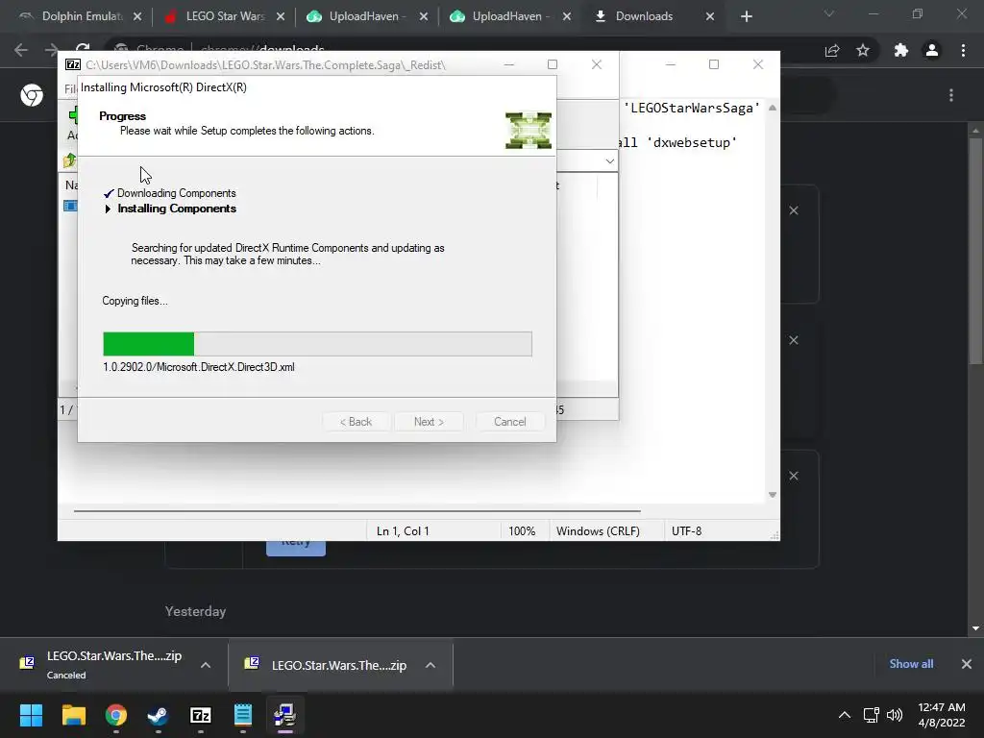
Task: Click the Chrome logo on Downloads page
Action: (32, 95)
